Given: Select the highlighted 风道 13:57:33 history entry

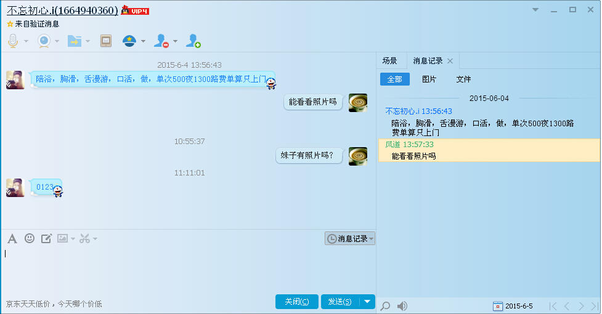Looking at the screenshot, I should tap(489, 150).
